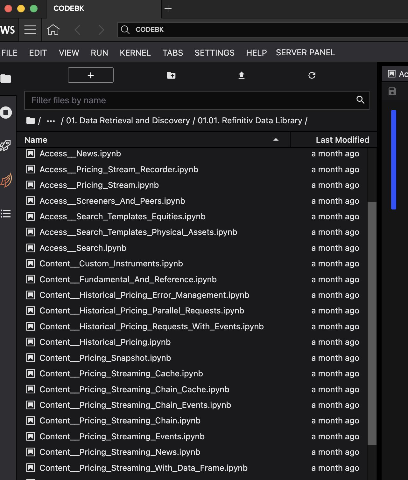Click the WS button
This screenshot has height=480, width=408.
click(x=8, y=30)
